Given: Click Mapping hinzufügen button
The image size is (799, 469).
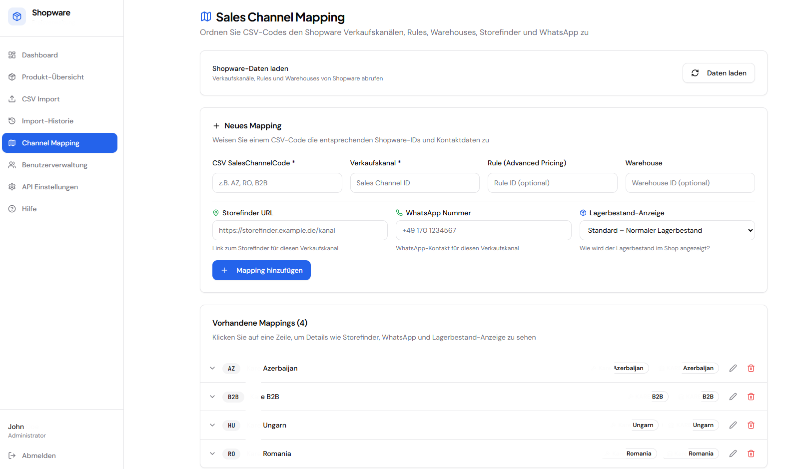Looking at the screenshot, I should [x=261, y=270].
